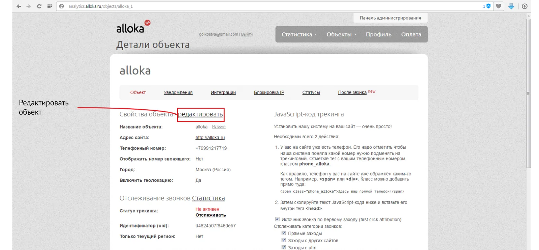The width and height of the screenshot is (539, 250).
Task: Click the golkostya@gmail.com account text
Action: coord(218,34)
